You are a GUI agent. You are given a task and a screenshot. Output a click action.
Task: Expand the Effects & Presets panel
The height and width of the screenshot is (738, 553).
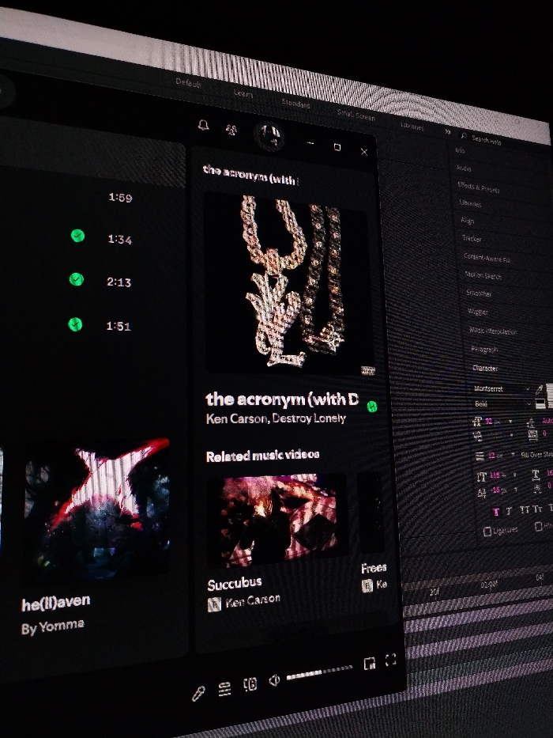[x=479, y=187]
